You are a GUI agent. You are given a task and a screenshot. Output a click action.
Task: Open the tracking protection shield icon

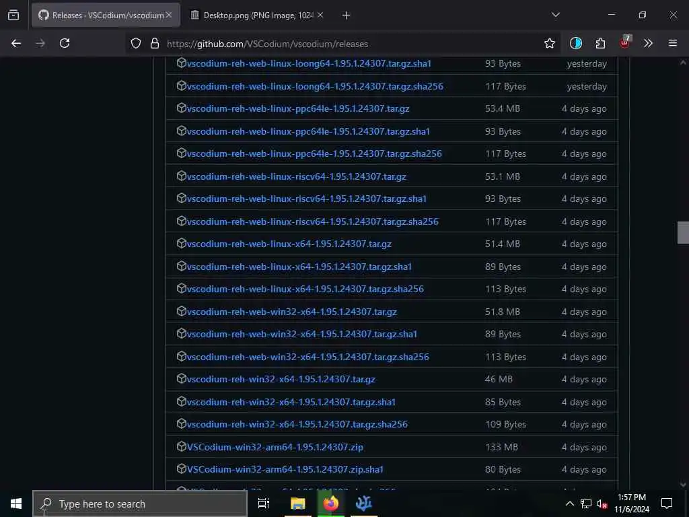[136, 43]
